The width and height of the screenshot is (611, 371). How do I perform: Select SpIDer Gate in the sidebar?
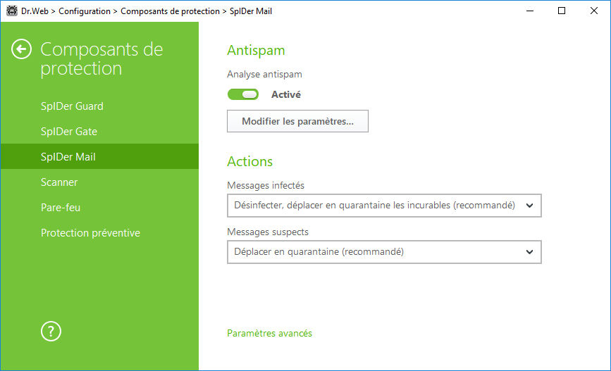(69, 132)
